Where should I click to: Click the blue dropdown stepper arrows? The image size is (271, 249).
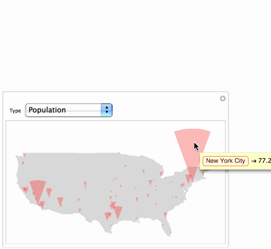106,110
